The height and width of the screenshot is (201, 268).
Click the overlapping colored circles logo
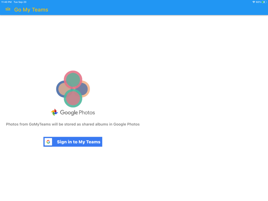73,89
